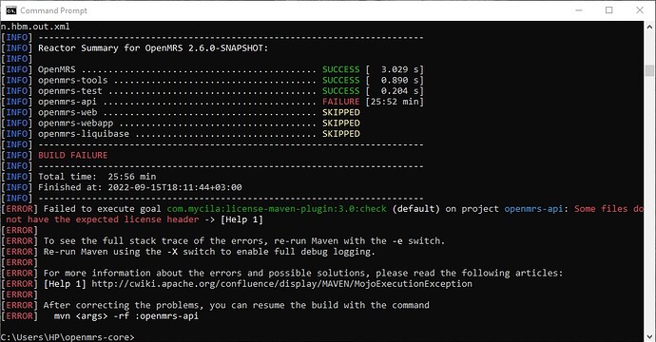Image resolution: width=656 pixels, height=342 pixels.
Task: Click the C:\Users\HP\openmrs-core prompt line
Action: coord(68,337)
